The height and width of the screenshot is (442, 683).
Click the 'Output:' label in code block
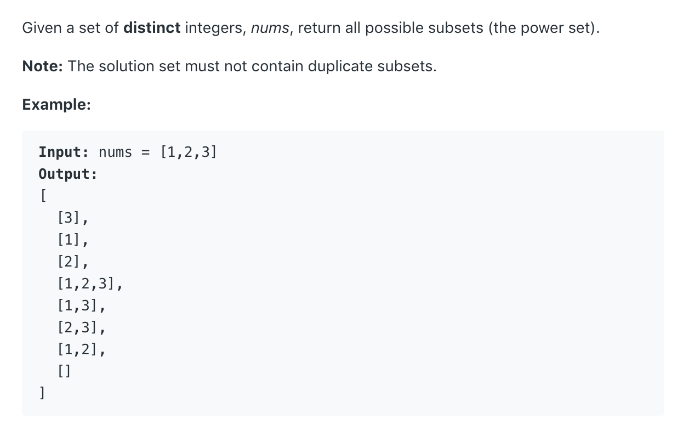(68, 174)
